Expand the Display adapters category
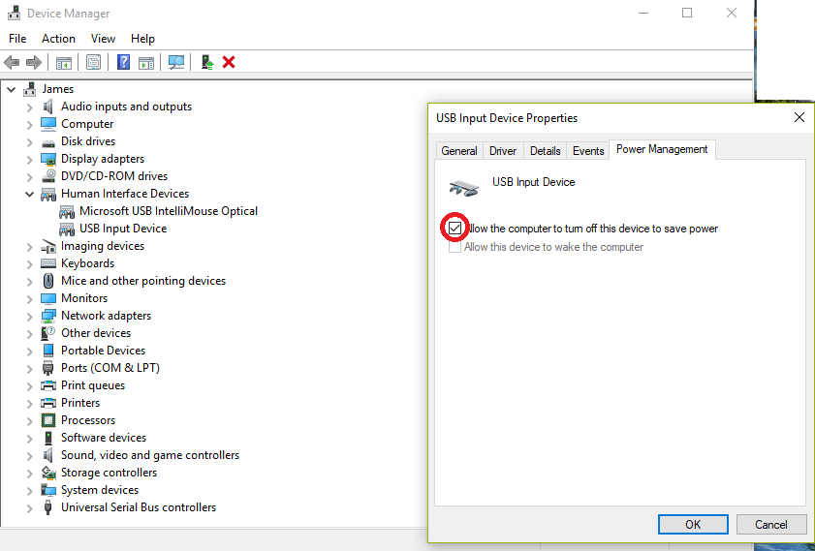The height and width of the screenshot is (551, 815). 29,159
